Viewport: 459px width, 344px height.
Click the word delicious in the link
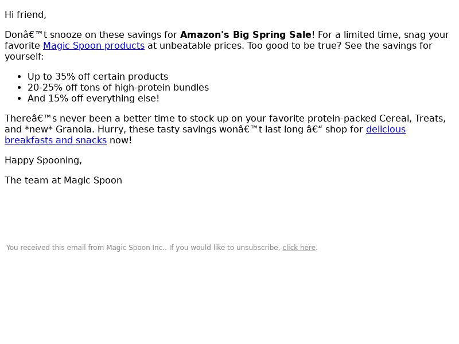click(x=386, y=130)
